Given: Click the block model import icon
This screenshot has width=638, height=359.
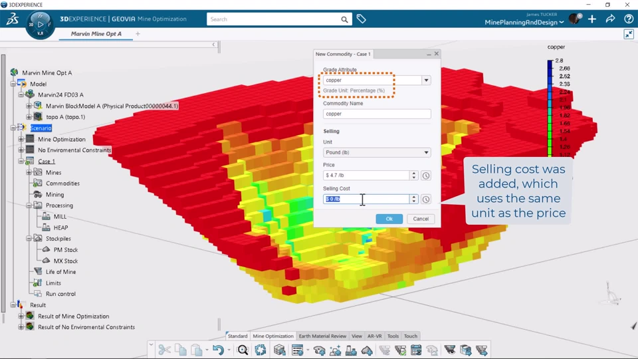Looking at the screenshot, I should click(280, 350).
